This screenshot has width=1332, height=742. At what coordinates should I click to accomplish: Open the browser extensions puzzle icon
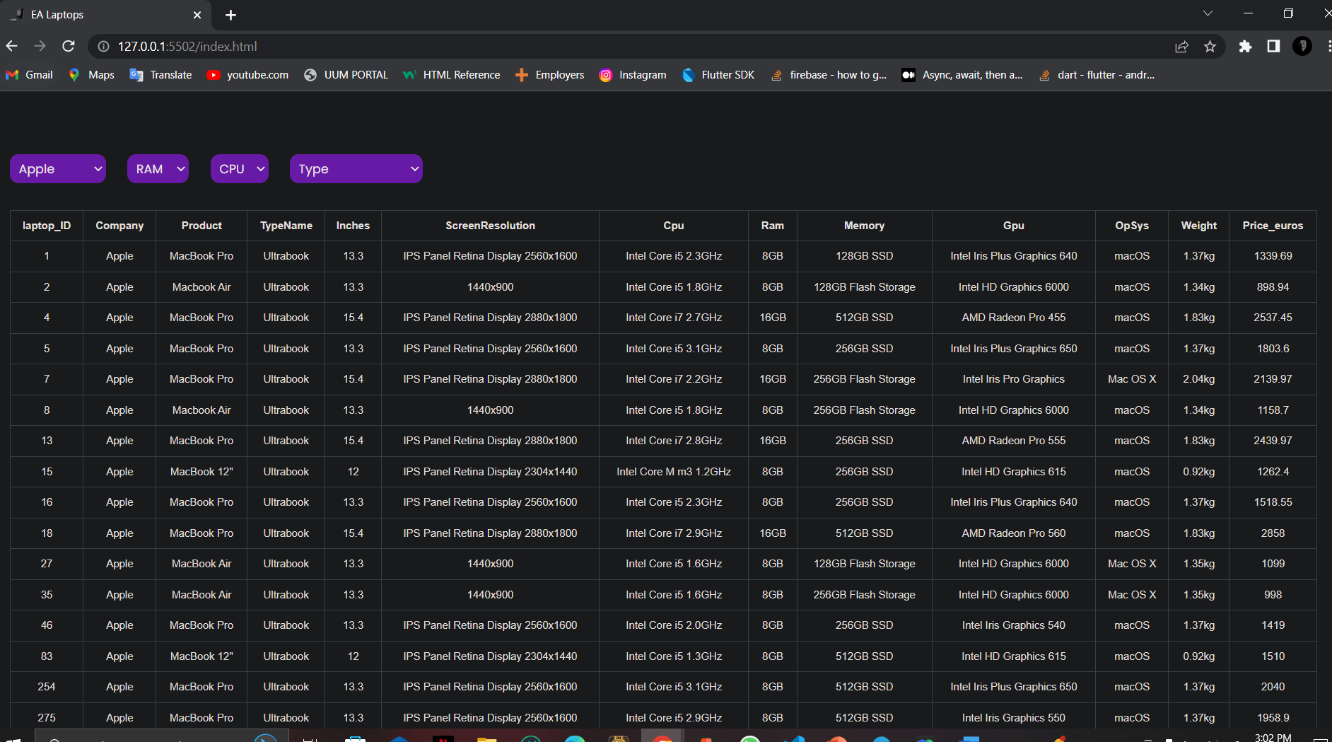pos(1245,47)
